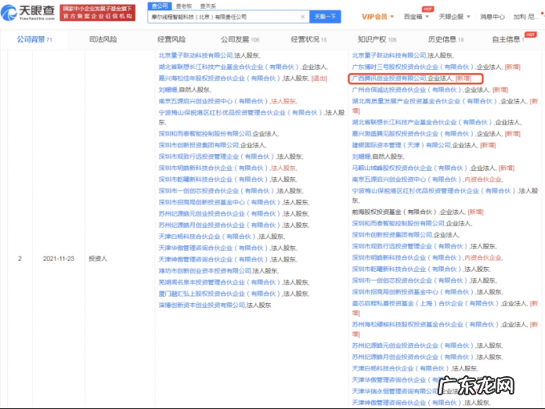Image resolution: width=545 pixels, height=409 pixels.
Task: Switch to the 知识产权 tab
Action: coord(377,39)
